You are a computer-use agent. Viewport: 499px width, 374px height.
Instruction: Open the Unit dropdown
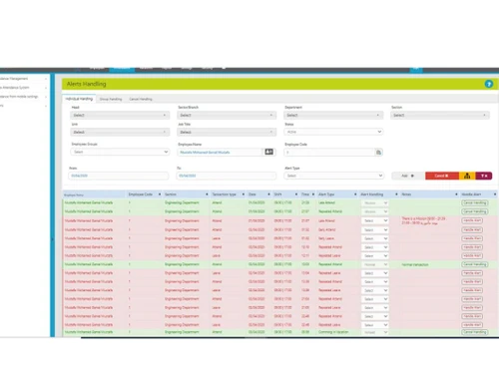120,132
